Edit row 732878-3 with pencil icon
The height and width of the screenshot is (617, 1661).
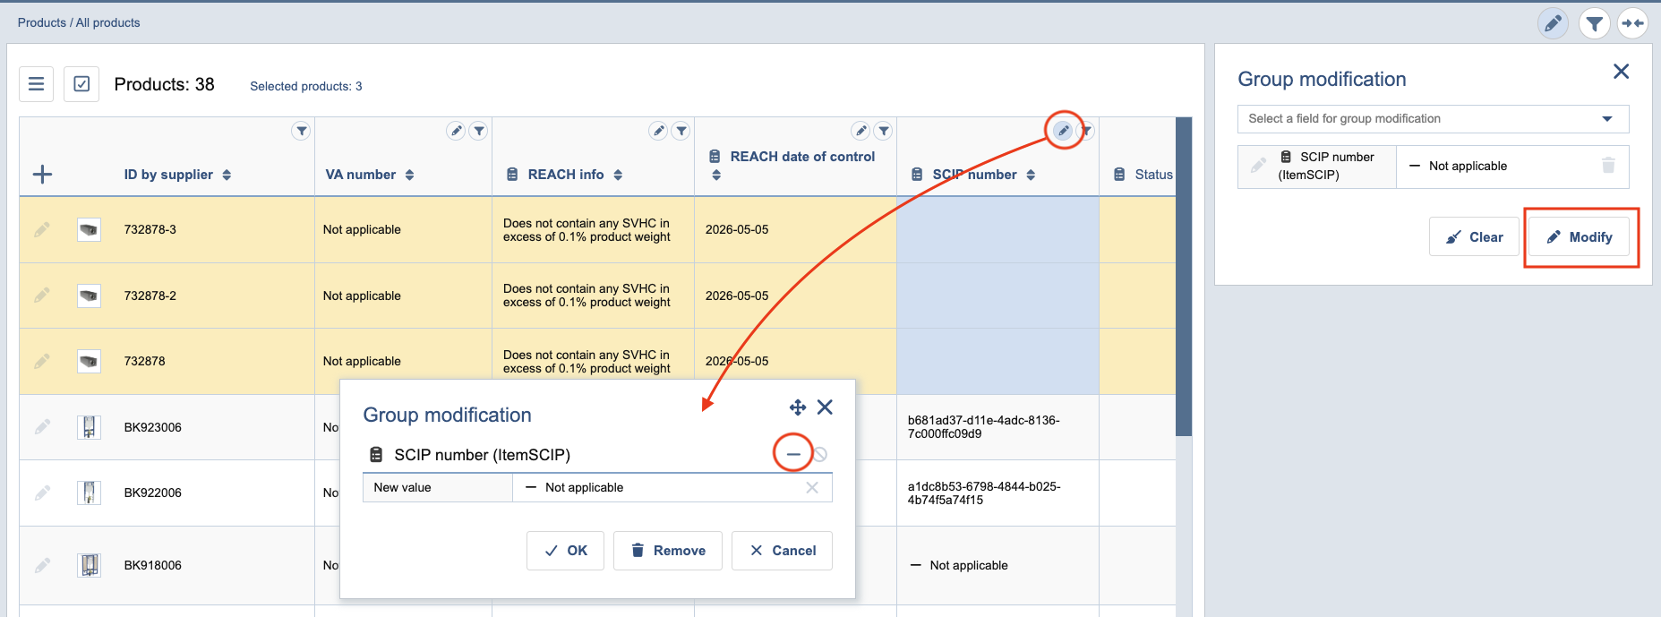(x=42, y=230)
